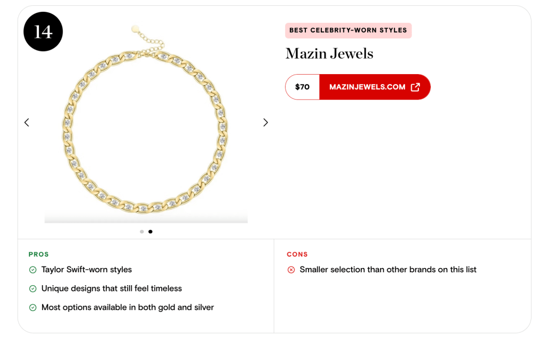The width and height of the screenshot is (546, 340).
Task: Click the PROS section heading
Action: [x=38, y=254]
